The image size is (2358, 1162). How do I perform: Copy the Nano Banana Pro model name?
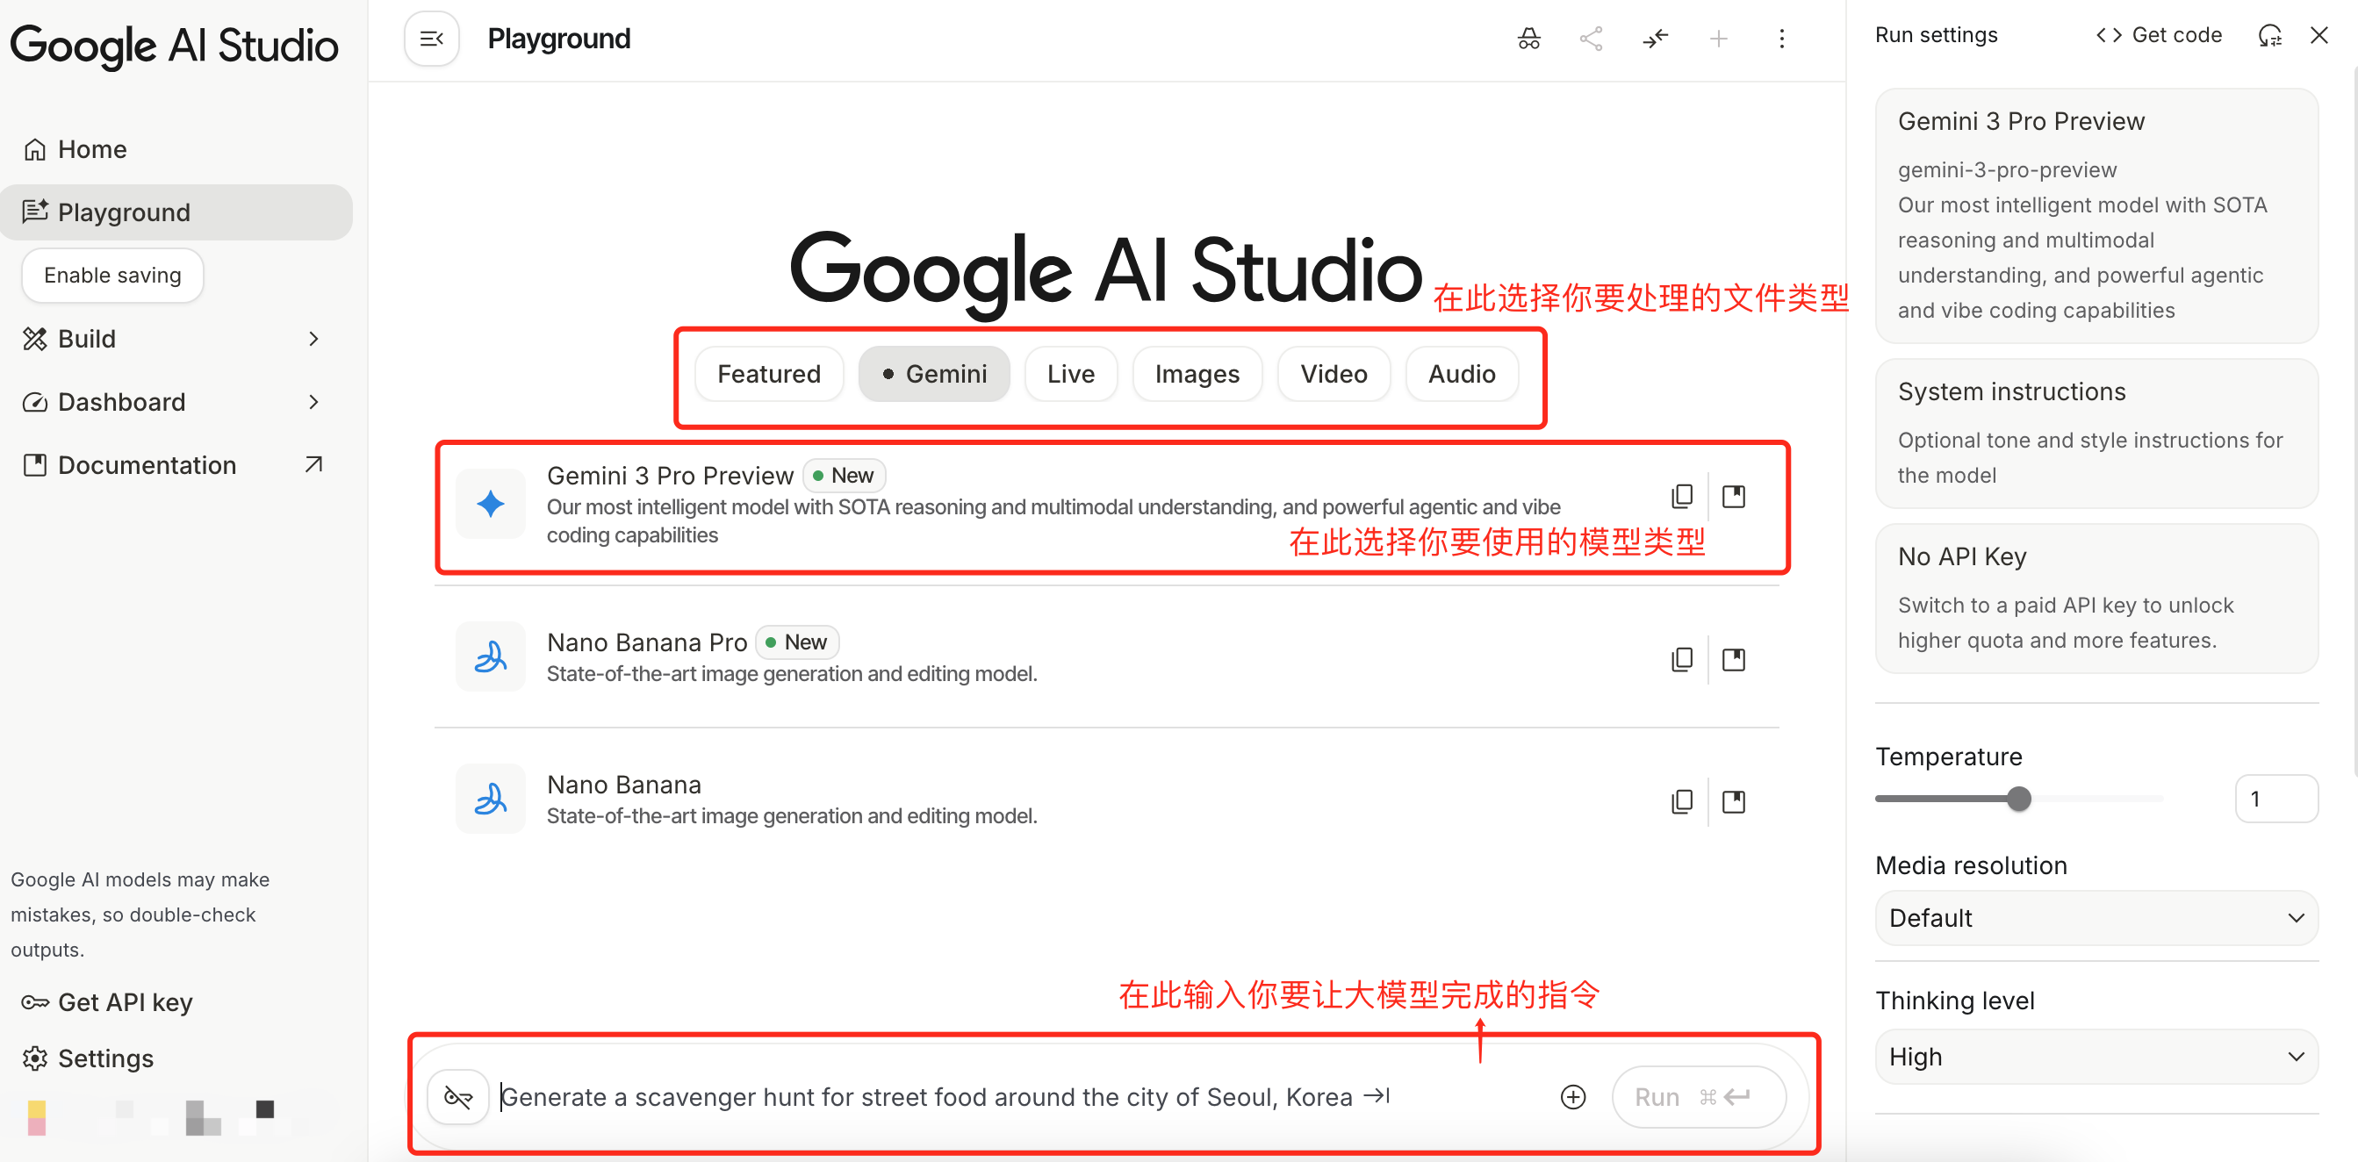pos(1682,659)
